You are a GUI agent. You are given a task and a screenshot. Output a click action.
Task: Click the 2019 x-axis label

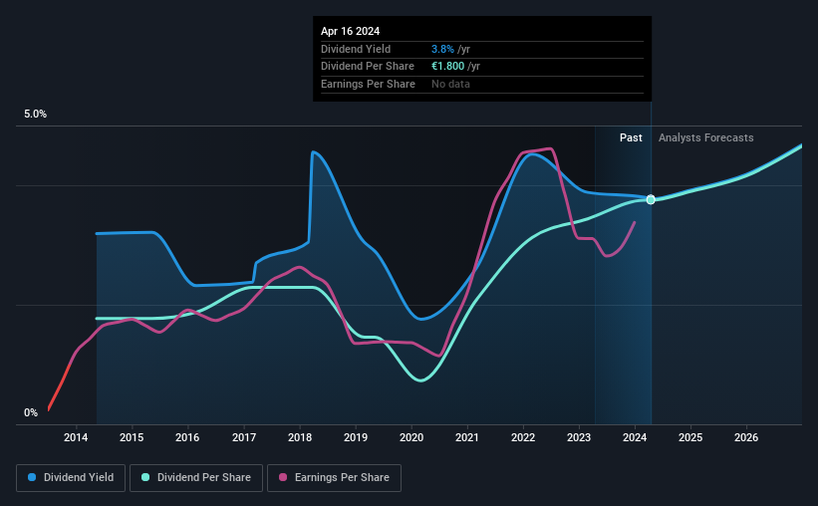click(x=356, y=437)
